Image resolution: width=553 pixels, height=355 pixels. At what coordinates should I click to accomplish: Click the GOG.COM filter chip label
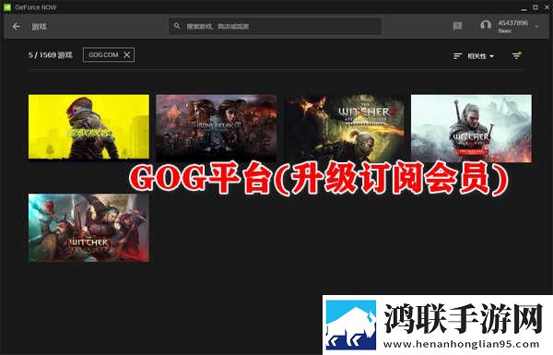103,54
